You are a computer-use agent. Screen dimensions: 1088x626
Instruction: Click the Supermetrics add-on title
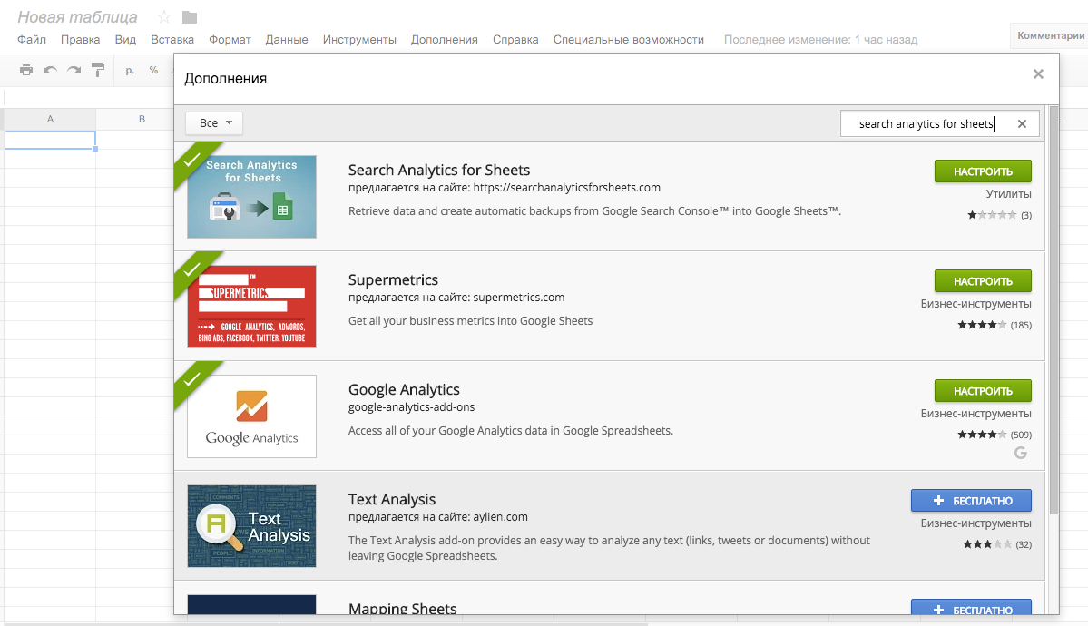[x=394, y=279]
